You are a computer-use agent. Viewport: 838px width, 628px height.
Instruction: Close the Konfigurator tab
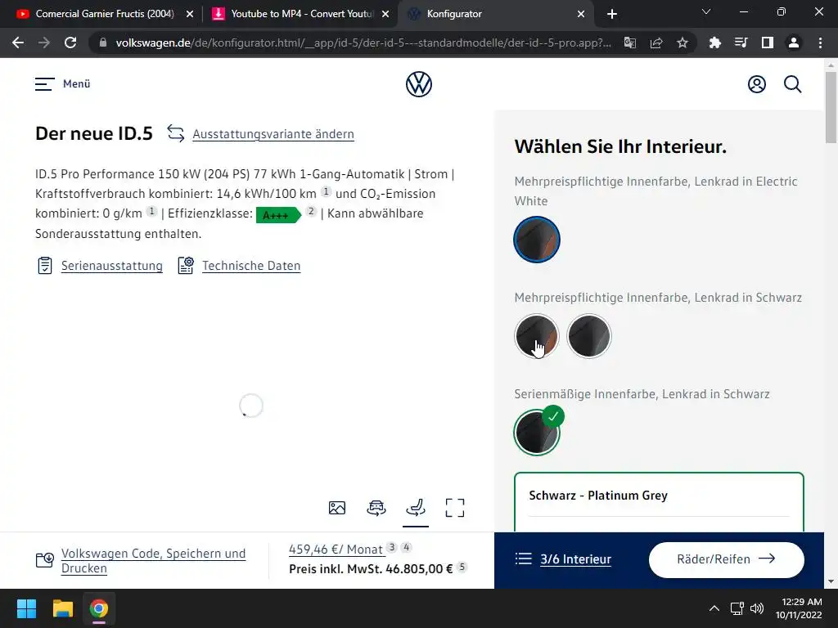[581, 15]
